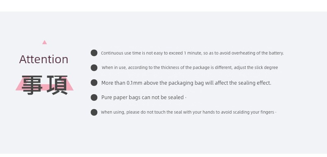Select the text about overheating of the battery
Screen dimensions: 327x157
tap(192, 53)
